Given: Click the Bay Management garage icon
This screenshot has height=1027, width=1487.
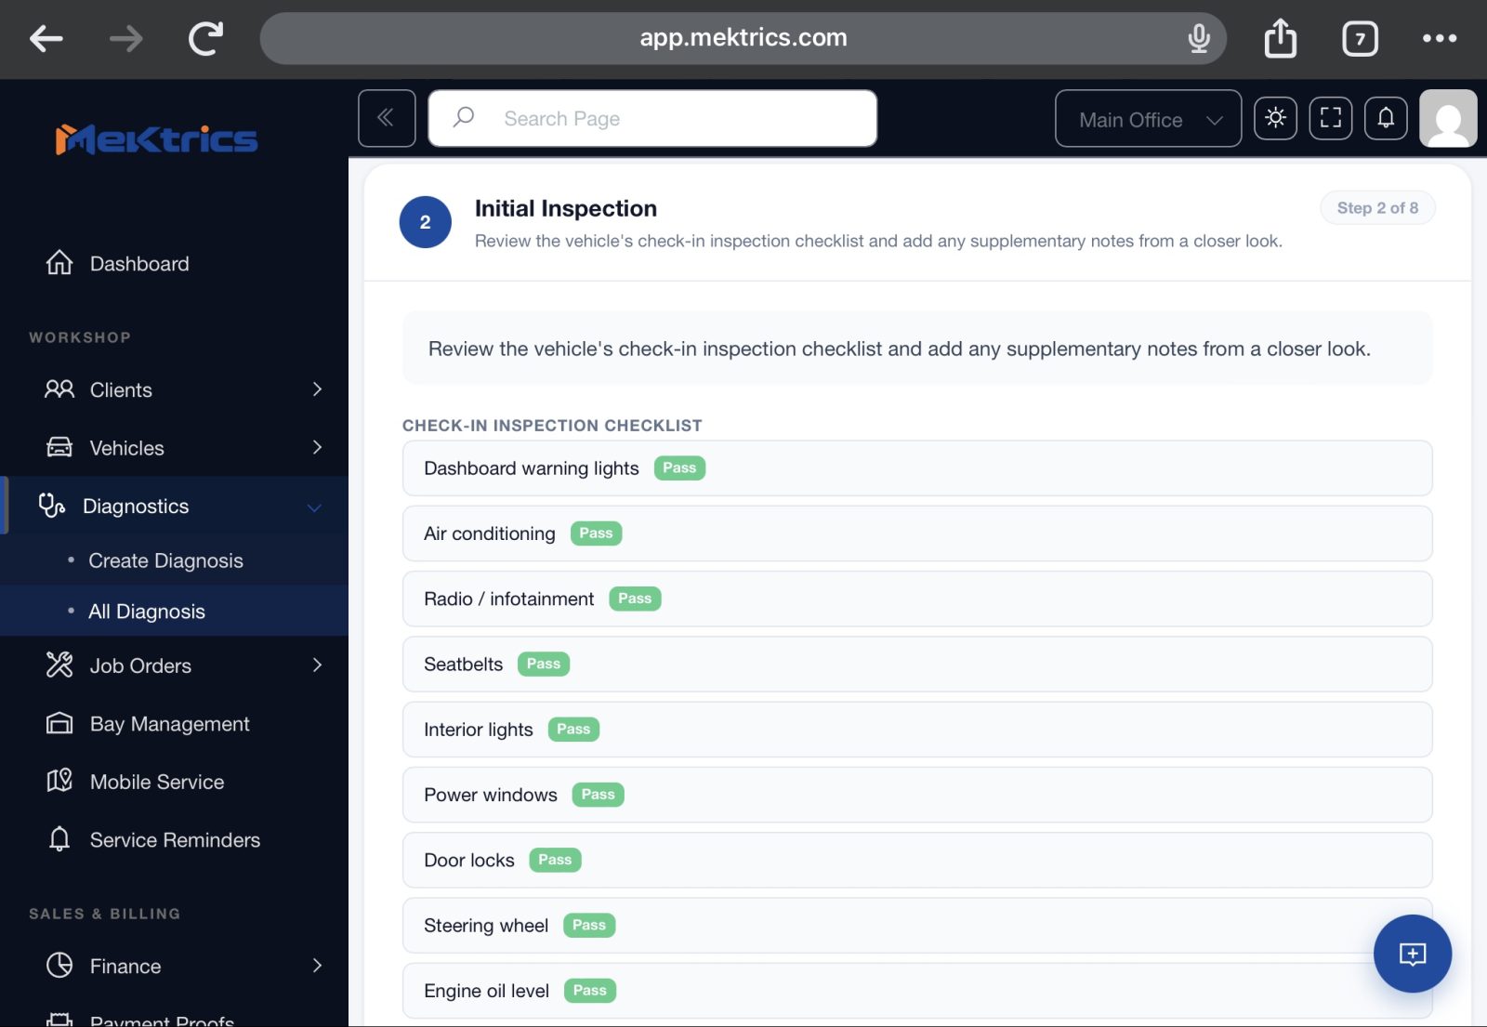Looking at the screenshot, I should point(59,723).
